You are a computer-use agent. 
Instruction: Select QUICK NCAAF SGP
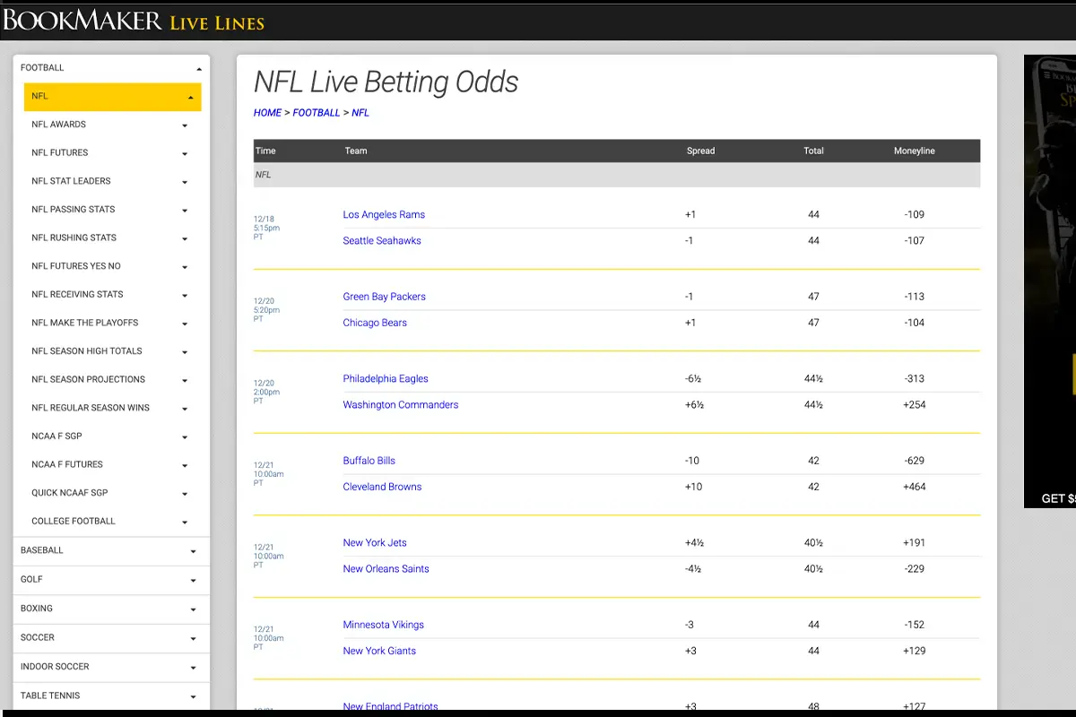(x=72, y=493)
